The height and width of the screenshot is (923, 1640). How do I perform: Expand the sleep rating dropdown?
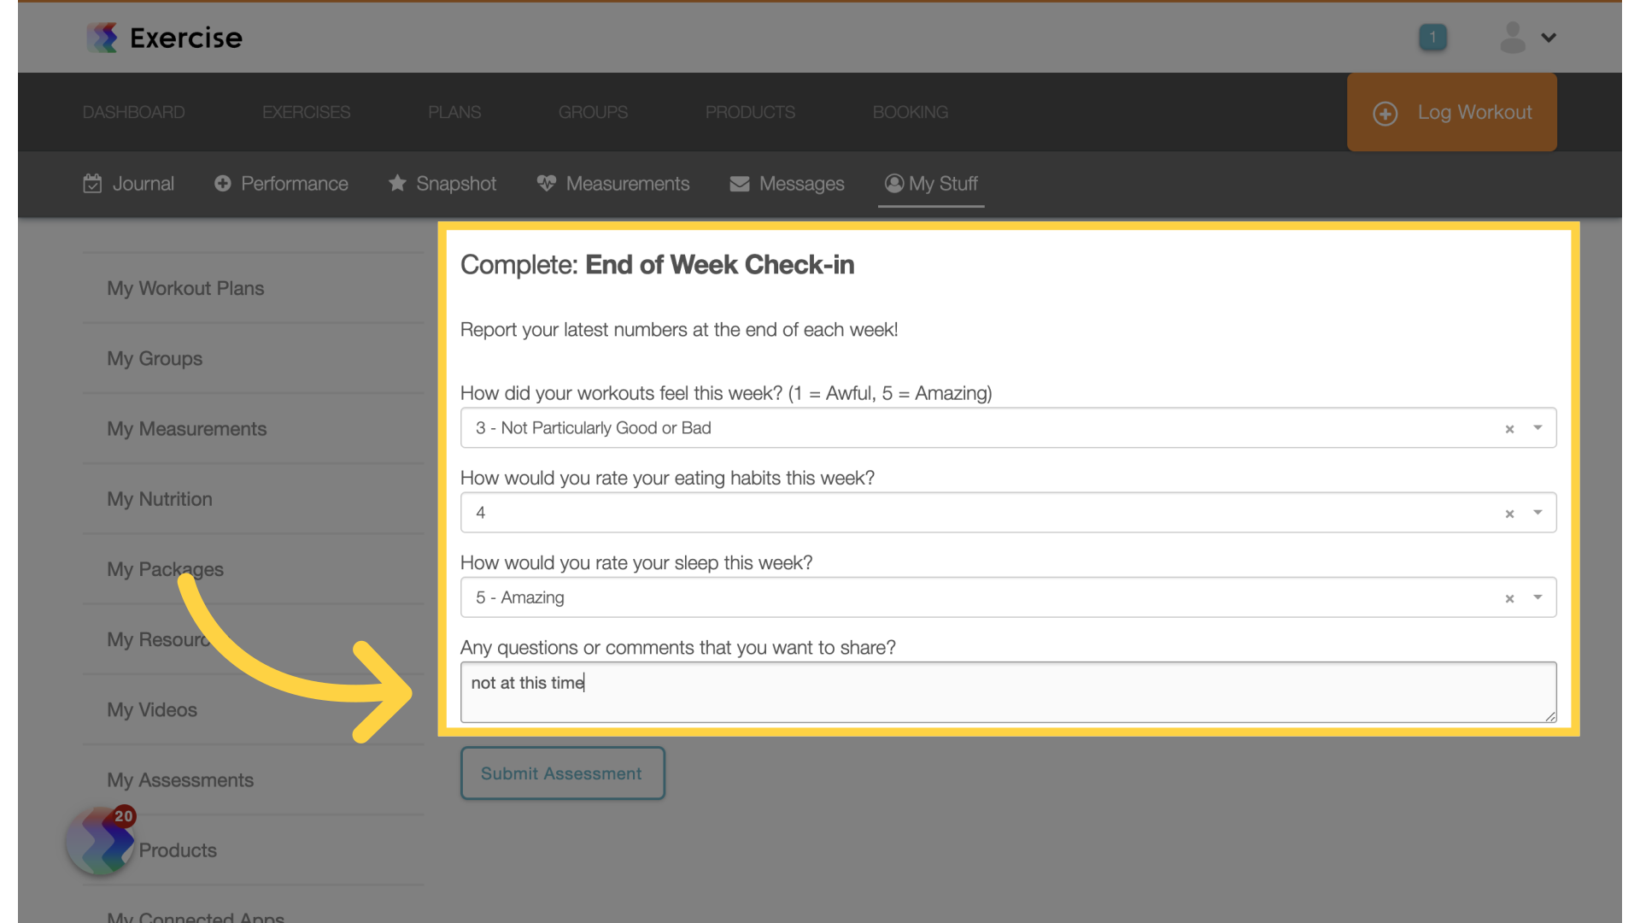pyautogui.click(x=1537, y=597)
